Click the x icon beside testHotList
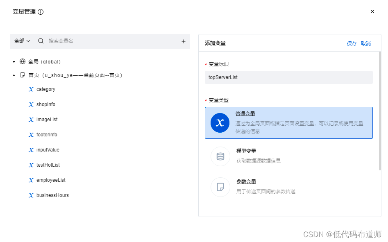This screenshot has height=242, width=388. (31, 165)
